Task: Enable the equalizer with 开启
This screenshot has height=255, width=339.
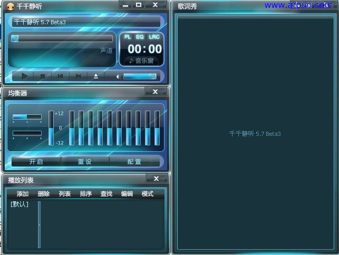Action: click(x=36, y=162)
